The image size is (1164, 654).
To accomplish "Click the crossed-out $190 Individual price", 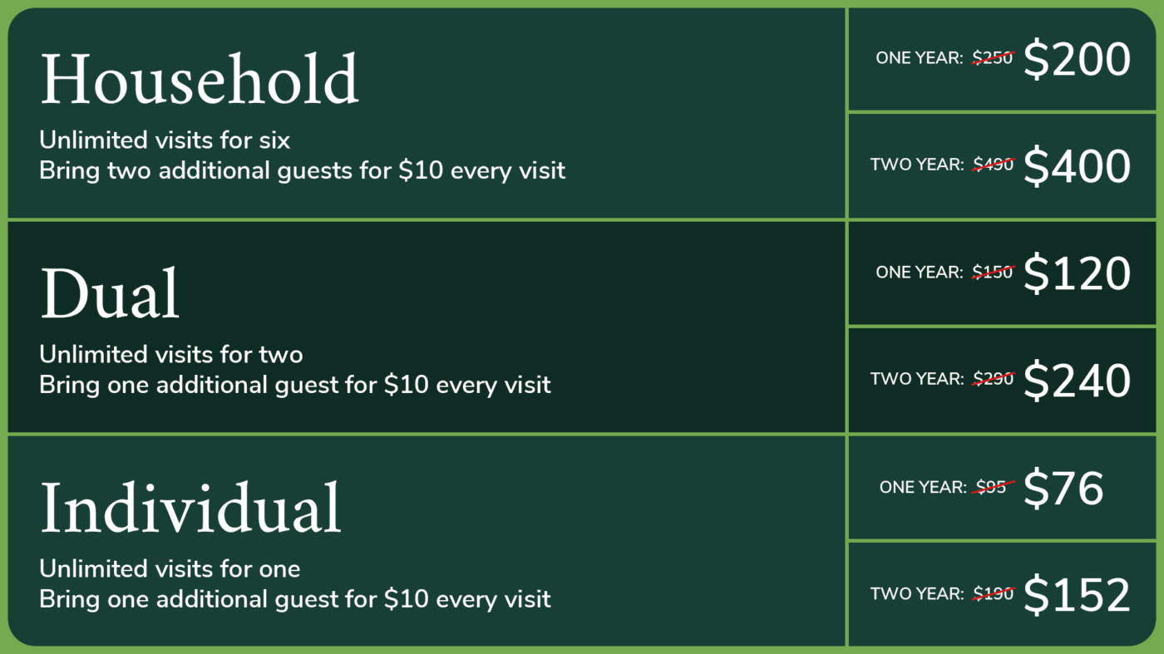I will (x=993, y=593).
